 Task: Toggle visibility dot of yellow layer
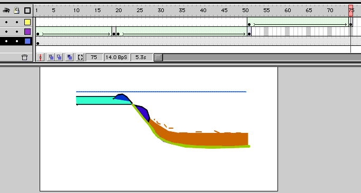6,22
